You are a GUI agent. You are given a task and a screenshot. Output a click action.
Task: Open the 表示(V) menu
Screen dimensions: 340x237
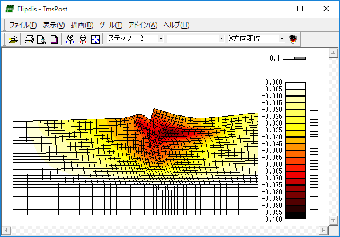point(54,25)
